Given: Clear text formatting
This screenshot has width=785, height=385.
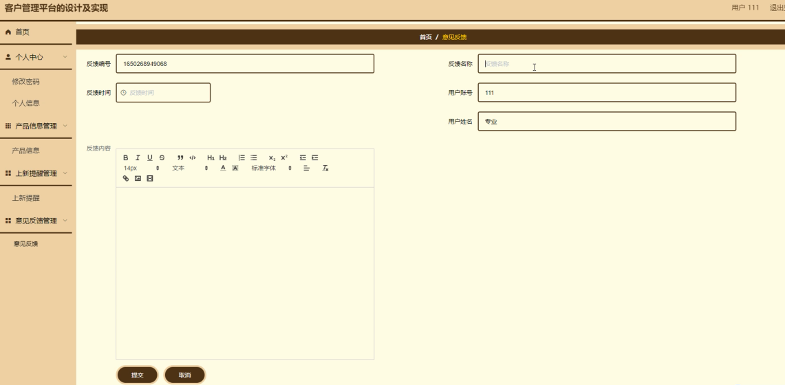Looking at the screenshot, I should coord(325,168).
